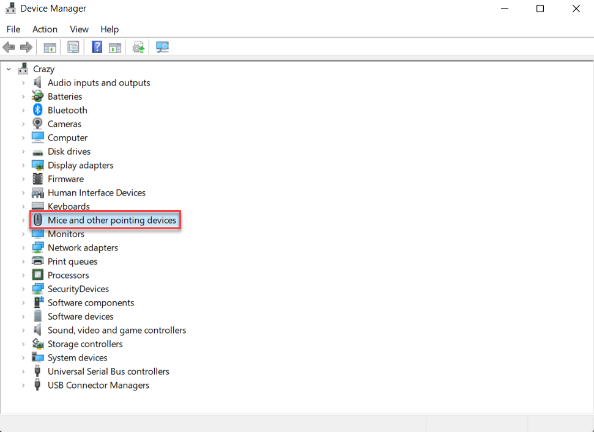Click the Cameras webcam icon

[x=38, y=124]
